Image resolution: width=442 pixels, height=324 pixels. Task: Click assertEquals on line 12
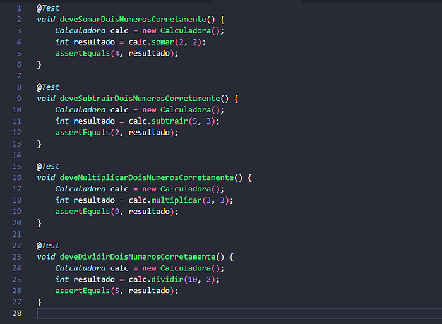tap(82, 132)
